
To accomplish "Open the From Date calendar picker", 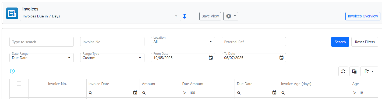I will (x=211, y=58).
